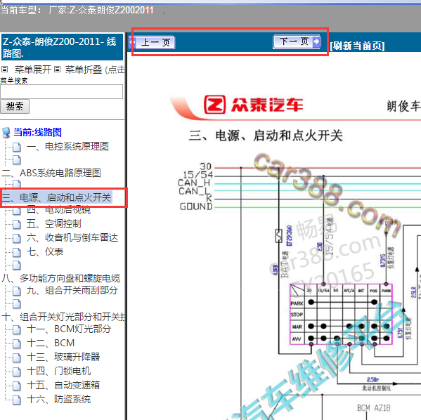Open 二、ABS系统电路原理图 tree item

click(51, 173)
